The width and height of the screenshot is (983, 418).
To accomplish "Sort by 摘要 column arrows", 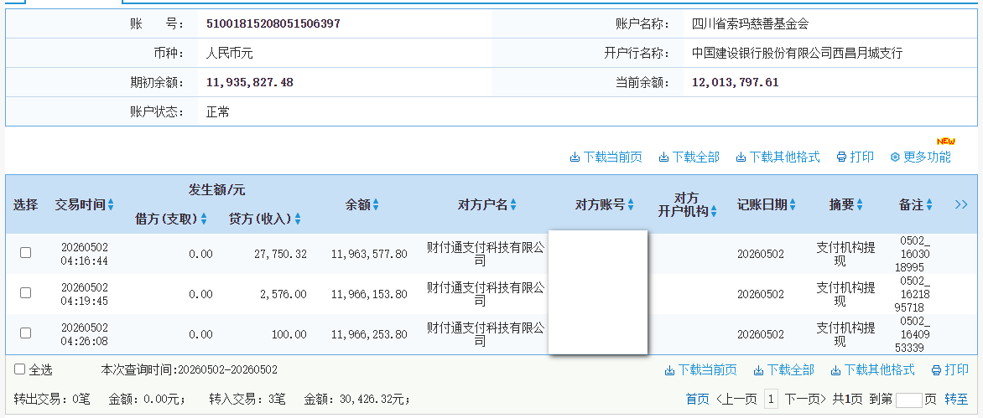I will [860, 204].
